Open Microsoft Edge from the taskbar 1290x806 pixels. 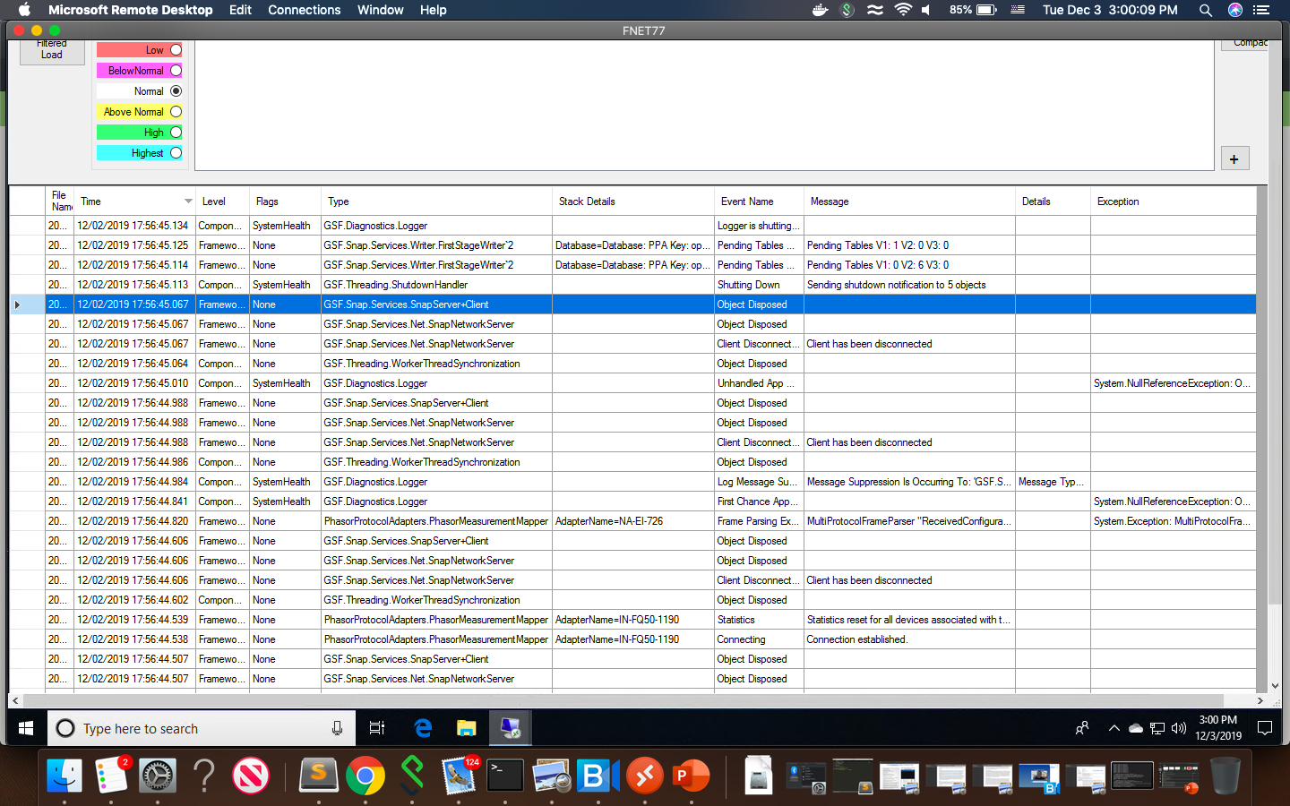click(x=423, y=728)
